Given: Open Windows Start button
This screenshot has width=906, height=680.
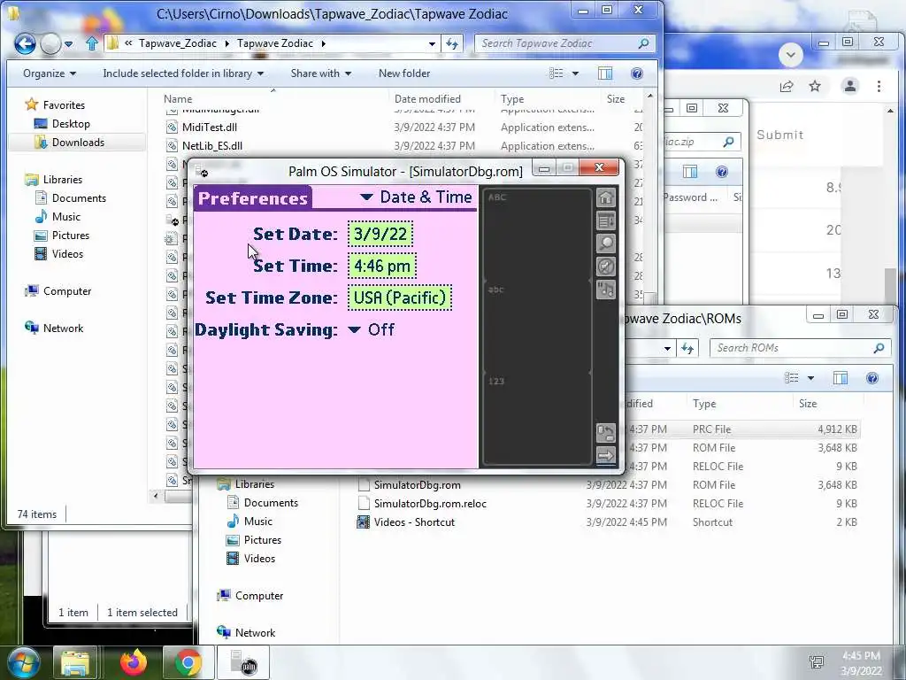Looking at the screenshot, I should point(22,662).
